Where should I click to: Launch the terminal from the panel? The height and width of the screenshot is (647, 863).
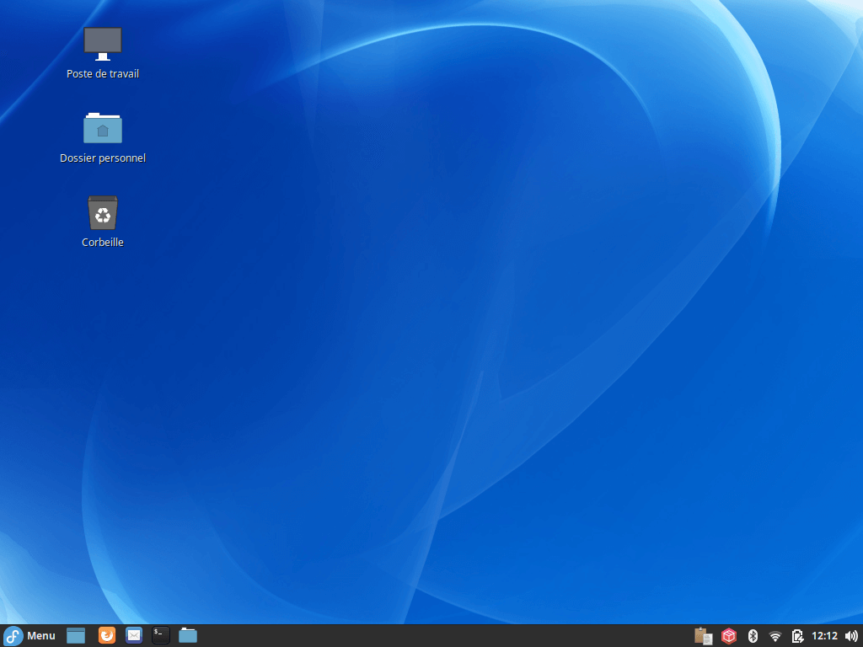pyautogui.click(x=161, y=635)
